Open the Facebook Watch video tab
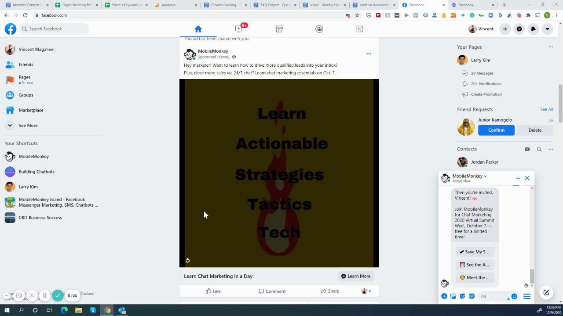The height and width of the screenshot is (316, 563). coord(238,29)
